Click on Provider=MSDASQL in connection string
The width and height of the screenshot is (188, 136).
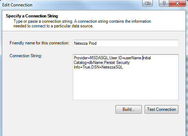click(x=91, y=58)
